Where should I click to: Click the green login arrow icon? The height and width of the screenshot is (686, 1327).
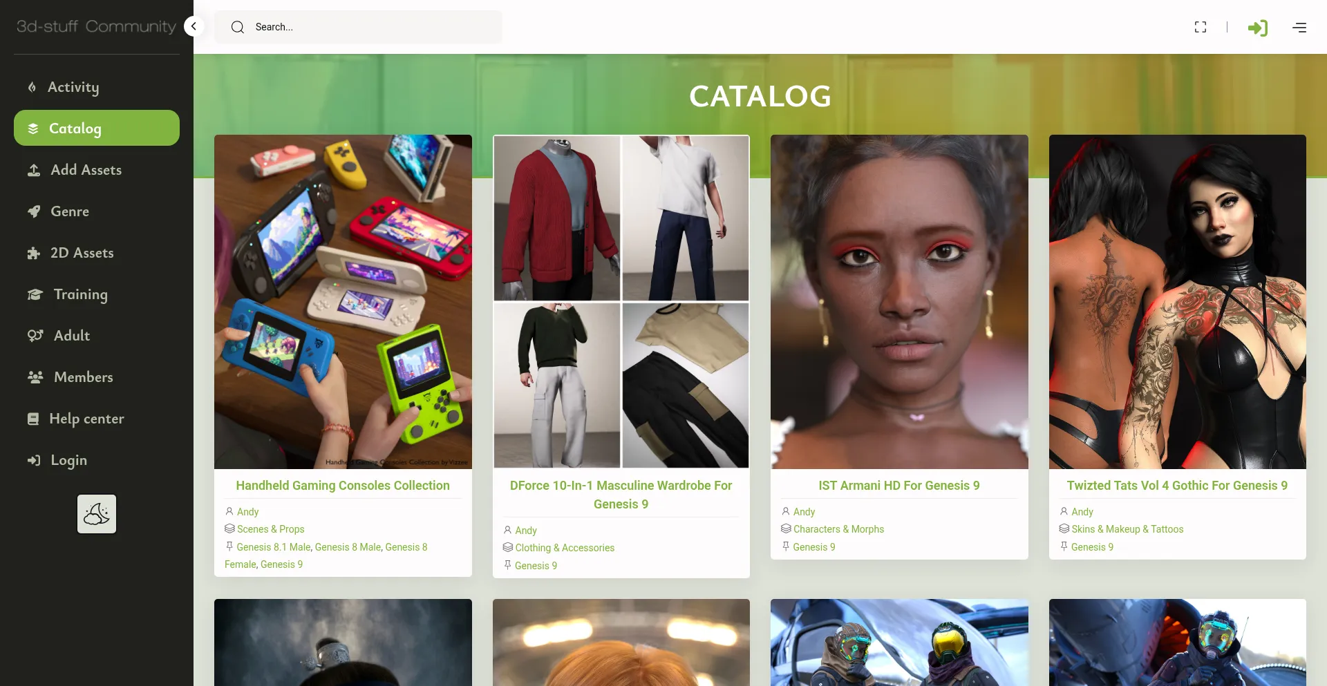(1257, 28)
